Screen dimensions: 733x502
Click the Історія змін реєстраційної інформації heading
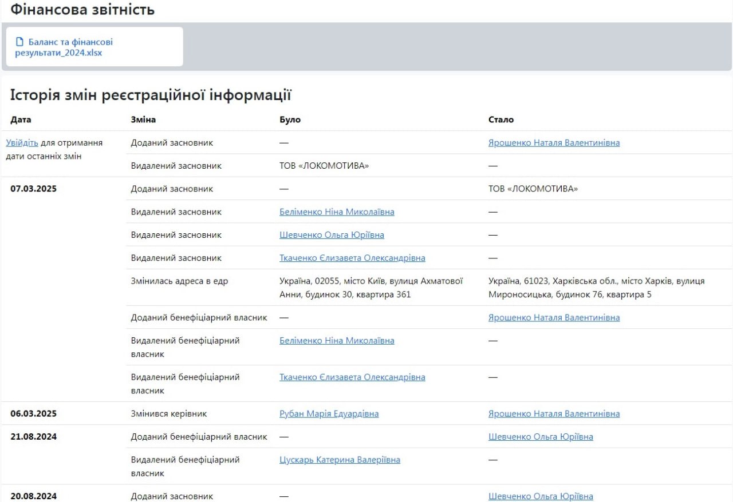(151, 95)
